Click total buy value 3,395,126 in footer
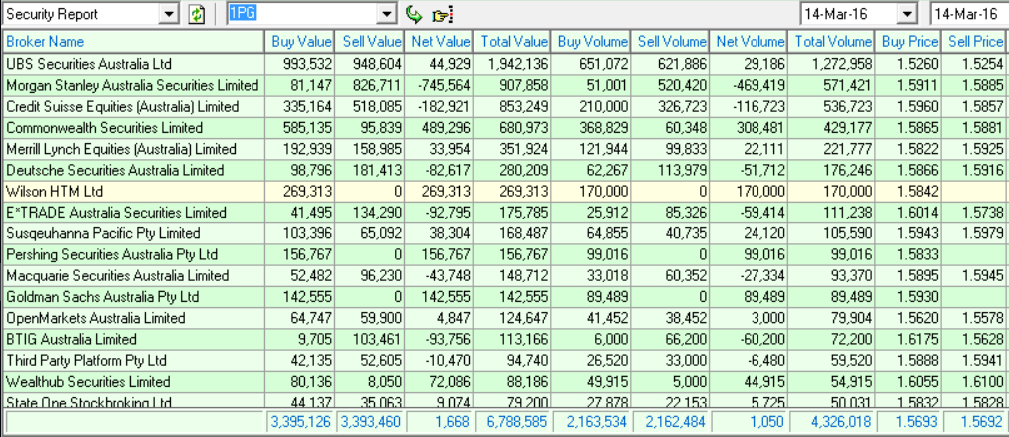Viewport: 1009px width, 437px height. coord(299,422)
